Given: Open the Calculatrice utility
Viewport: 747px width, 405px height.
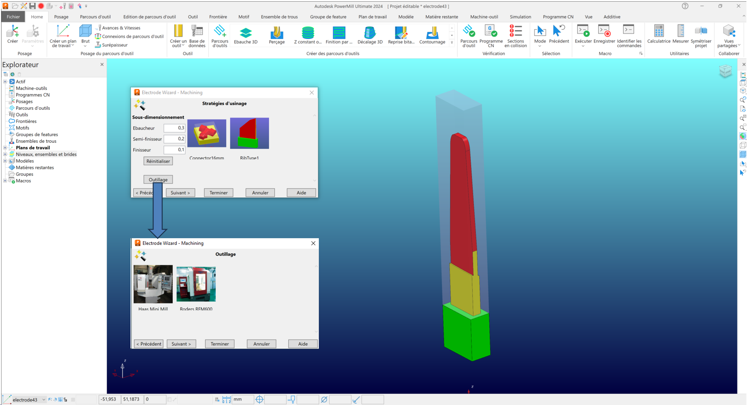Looking at the screenshot, I should tap(659, 34).
